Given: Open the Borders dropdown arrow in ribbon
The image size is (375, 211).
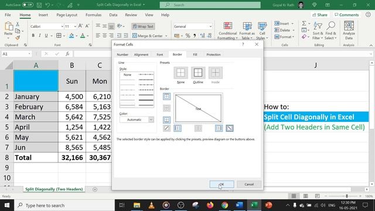Looking at the screenshot, I should pyautogui.click(x=64, y=36).
